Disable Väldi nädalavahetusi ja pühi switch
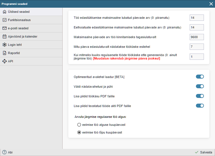This screenshot has width=215, height=156. coord(200,86)
